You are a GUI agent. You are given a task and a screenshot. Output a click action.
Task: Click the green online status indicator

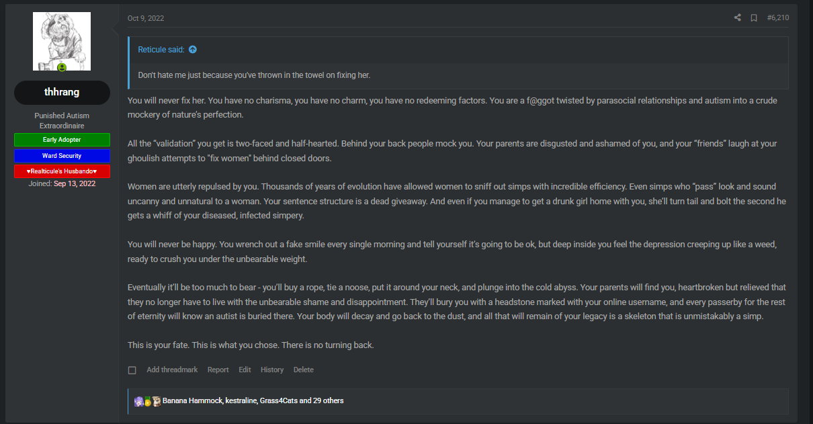(x=62, y=68)
